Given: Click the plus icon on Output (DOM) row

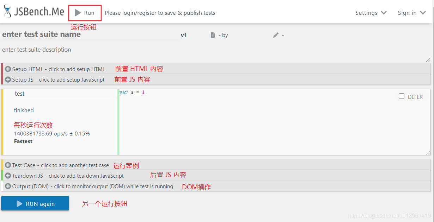Looking at the screenshot, I should 7,186.
